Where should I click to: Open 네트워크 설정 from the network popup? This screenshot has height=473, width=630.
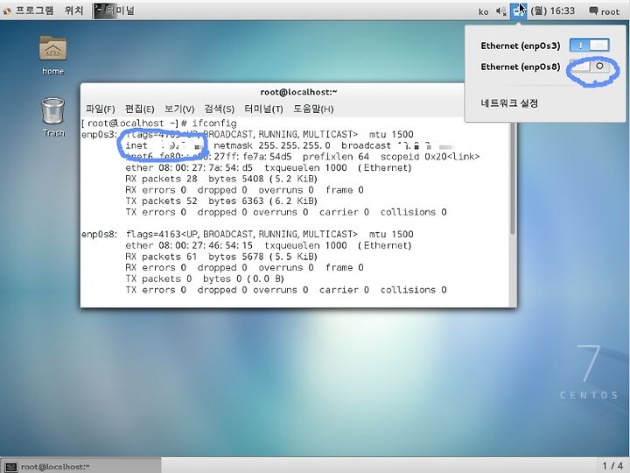click(509, 103)
